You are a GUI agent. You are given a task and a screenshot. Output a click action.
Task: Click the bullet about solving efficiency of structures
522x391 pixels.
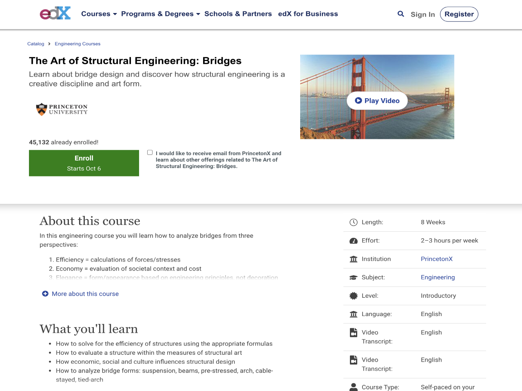pos(164,344)
